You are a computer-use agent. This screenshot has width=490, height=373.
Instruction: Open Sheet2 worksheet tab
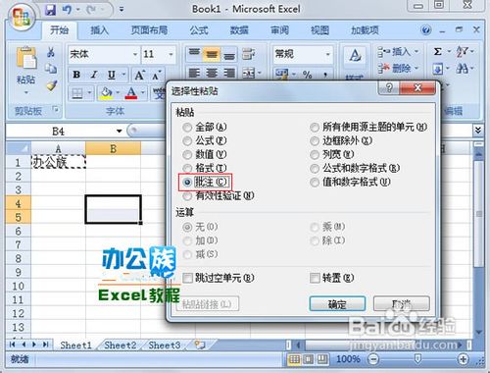(120, 346)
